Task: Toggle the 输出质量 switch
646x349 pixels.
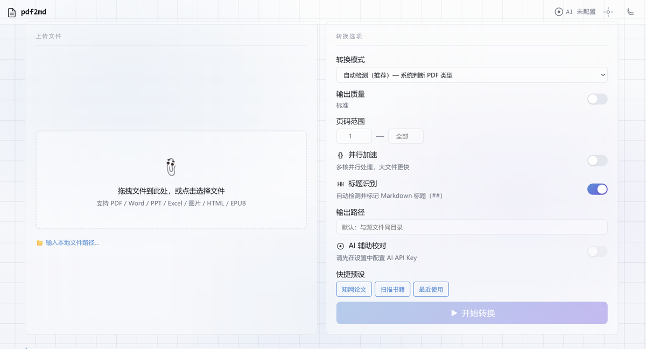Action: click(597, 99)
